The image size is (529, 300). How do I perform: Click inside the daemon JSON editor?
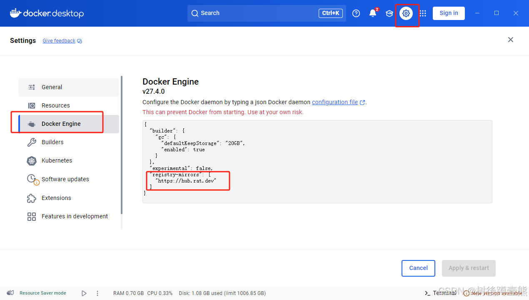click(317, 162)
